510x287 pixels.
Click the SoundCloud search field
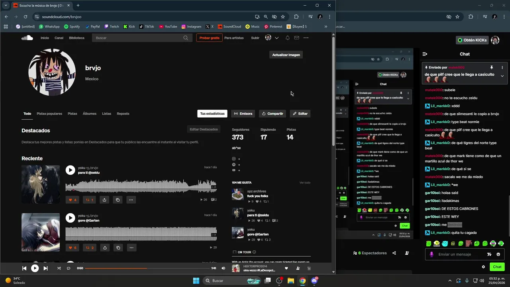tap(141, 38)
